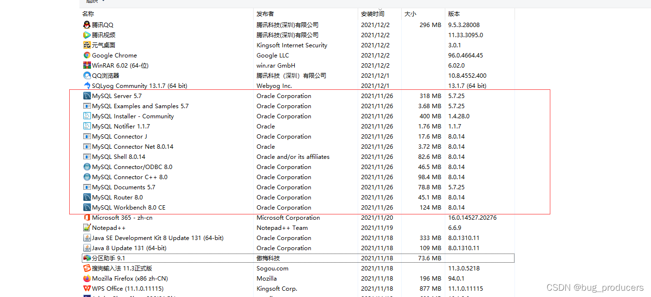Image resolution: width=651 pixels, height=297 pixels.
Task: Click the MySQL Router 8.0 icon
Action: point(87,197)
